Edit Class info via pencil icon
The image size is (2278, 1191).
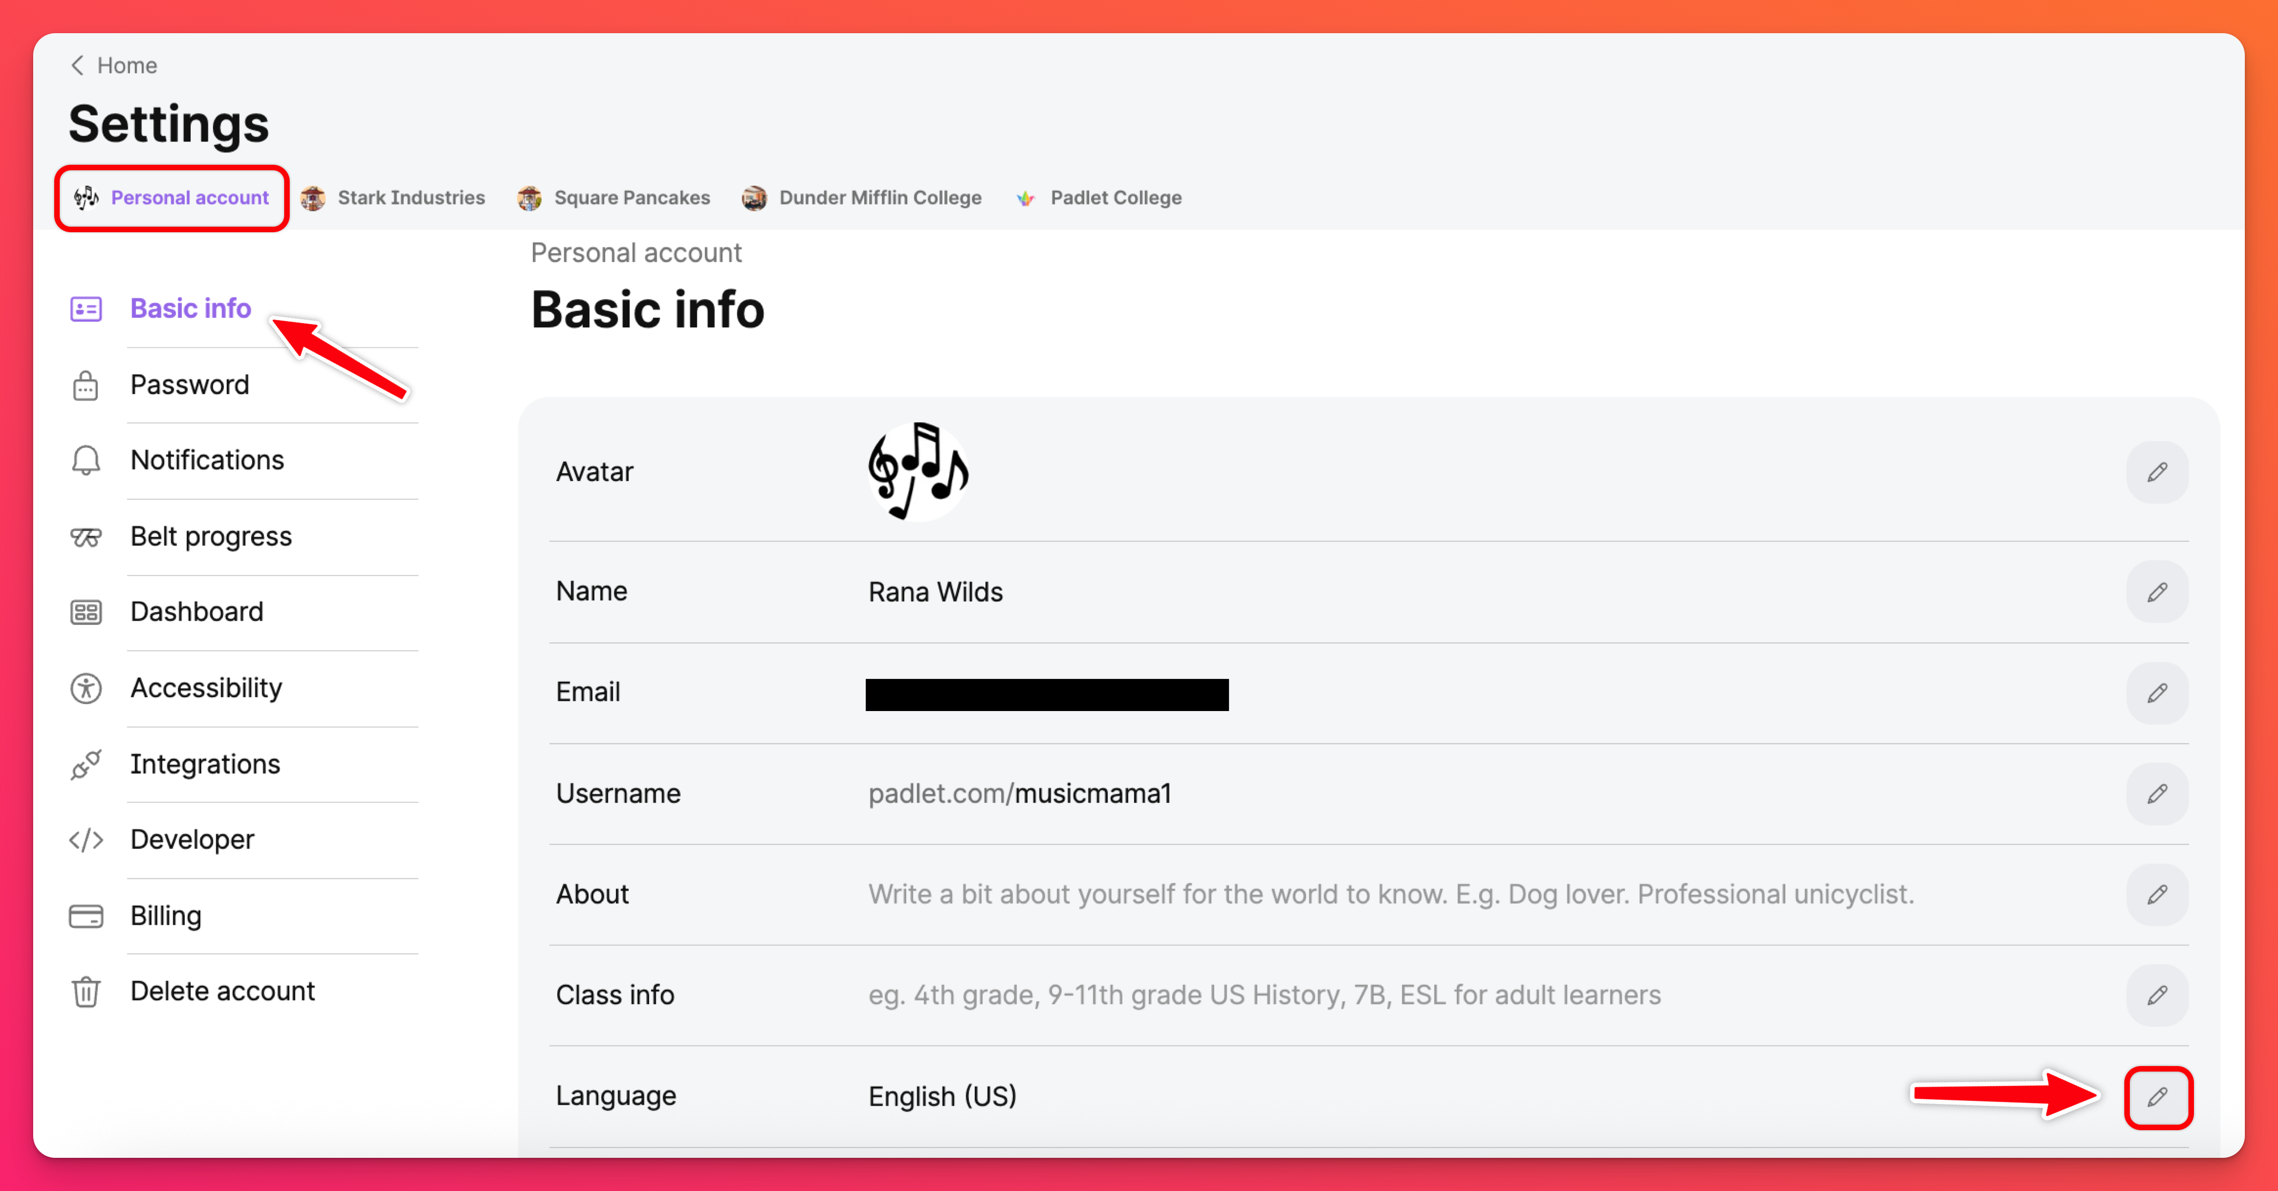point(2156,995)
